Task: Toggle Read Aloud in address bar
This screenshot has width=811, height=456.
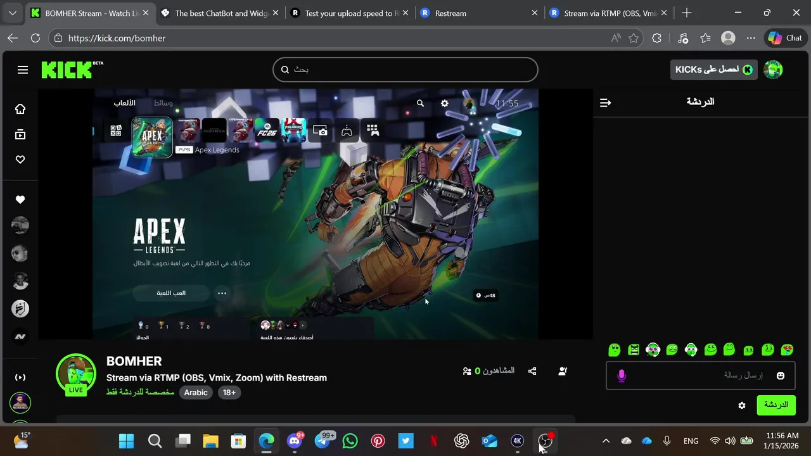Action: (616, 38)
